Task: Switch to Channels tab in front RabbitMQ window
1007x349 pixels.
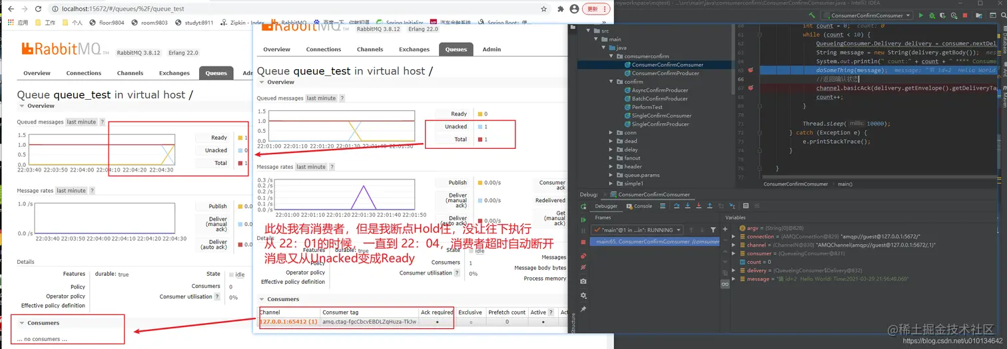Action: tap(370, 49)
